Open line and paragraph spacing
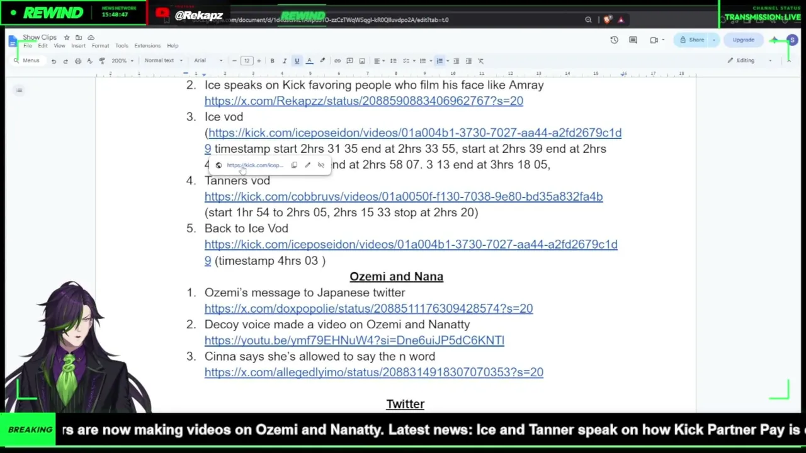 pyautogui.click(x=394, y=61)
